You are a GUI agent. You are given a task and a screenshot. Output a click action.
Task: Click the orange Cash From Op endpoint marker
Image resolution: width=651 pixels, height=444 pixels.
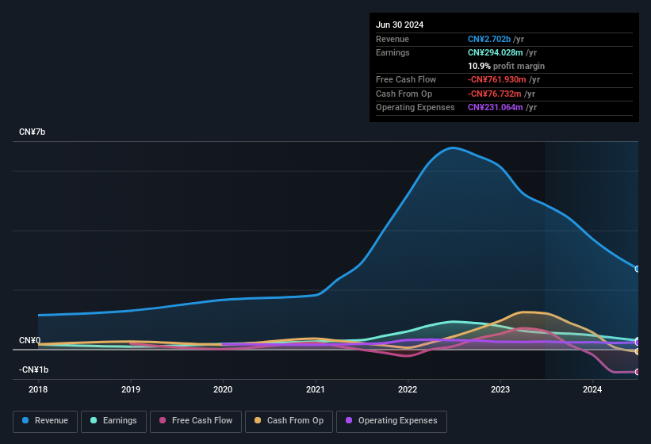[x=638, y=351]
